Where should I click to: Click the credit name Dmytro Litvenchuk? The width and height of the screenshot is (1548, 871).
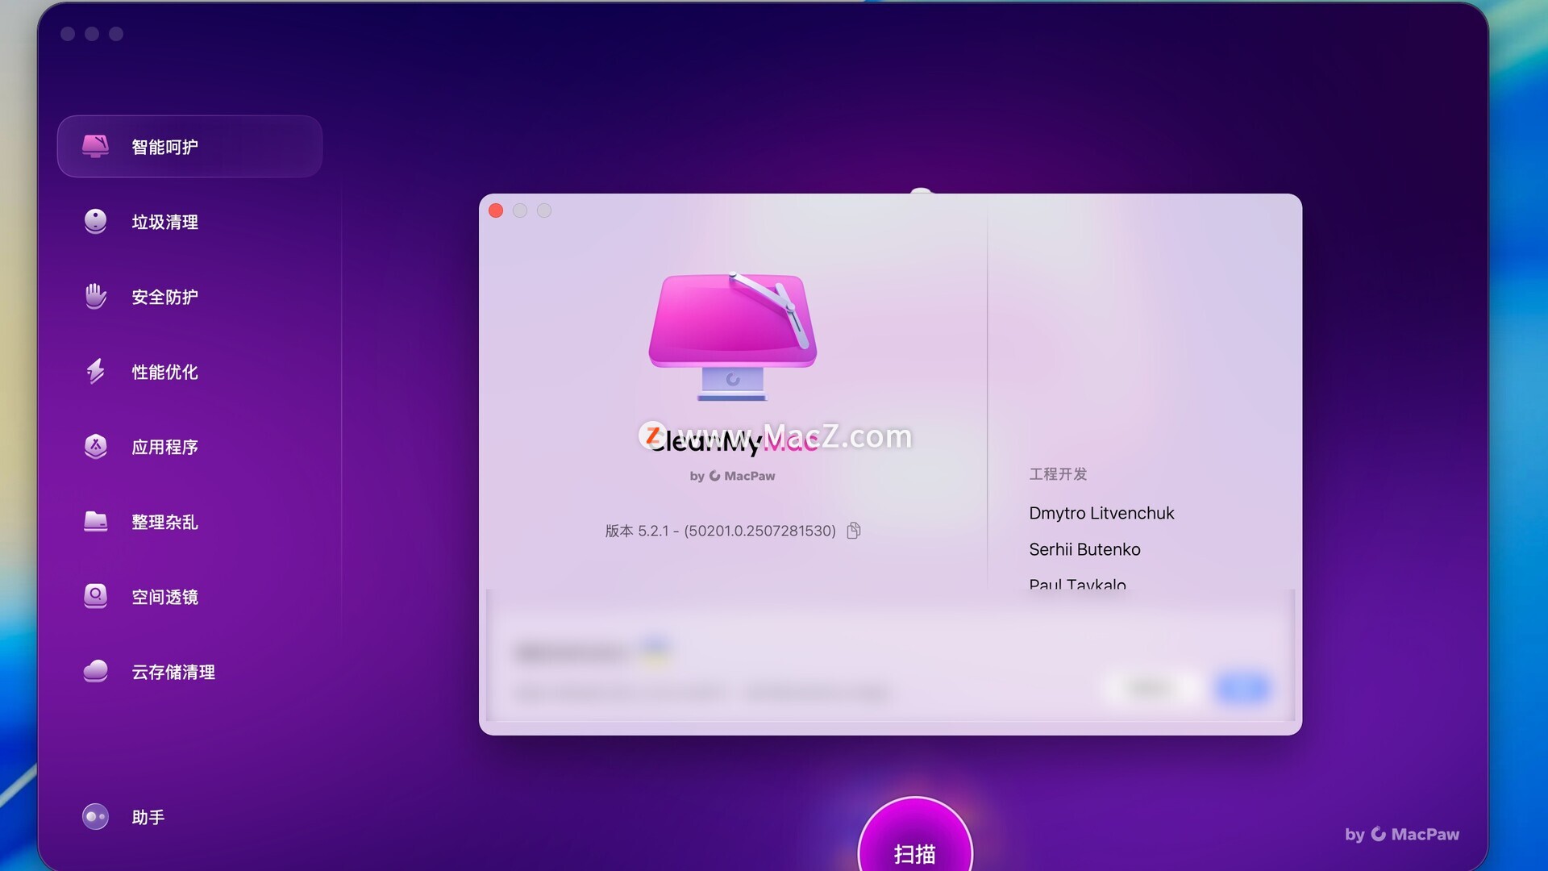click(x=1101, y=513)
